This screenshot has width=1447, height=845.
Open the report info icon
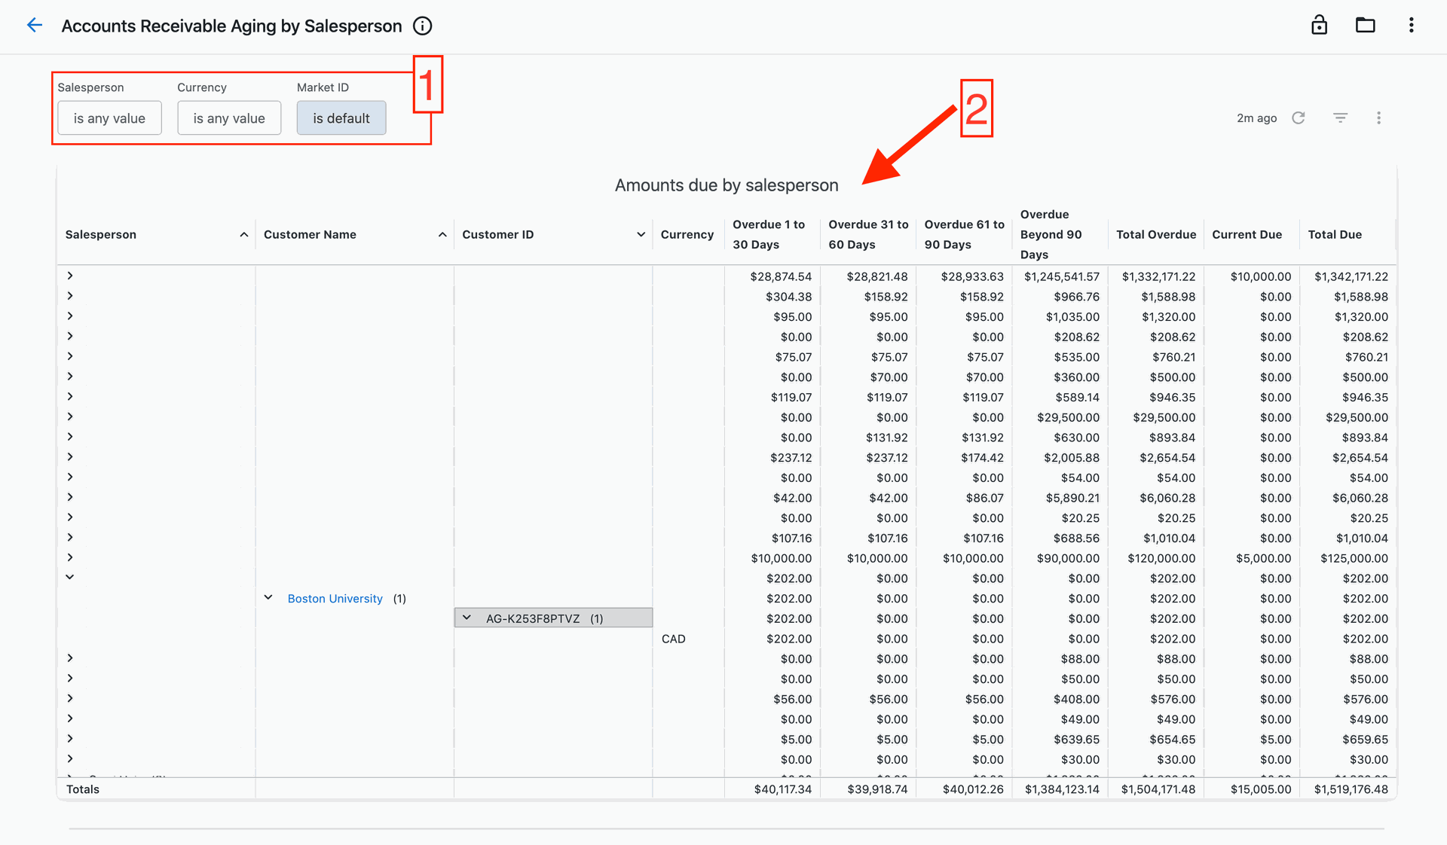(423, 26)
